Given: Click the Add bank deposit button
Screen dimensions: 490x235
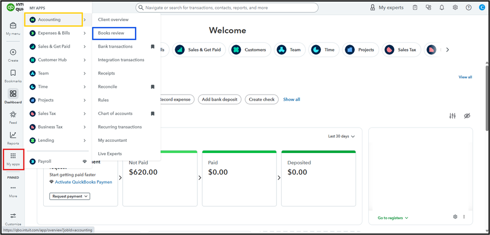Looking at the screenshot, I should (x=220, y=100).
